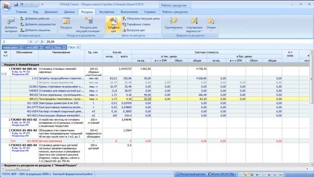Close the ГЭСН document tab
314x177 pixels.
pos(78,47)
